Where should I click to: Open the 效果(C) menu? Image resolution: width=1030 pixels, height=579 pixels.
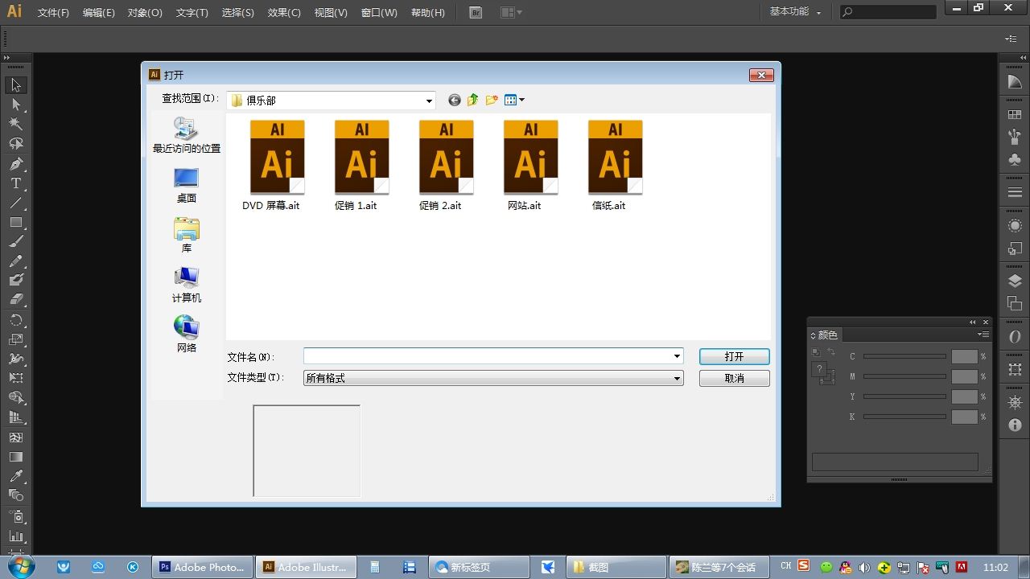[x=284, y=13]
